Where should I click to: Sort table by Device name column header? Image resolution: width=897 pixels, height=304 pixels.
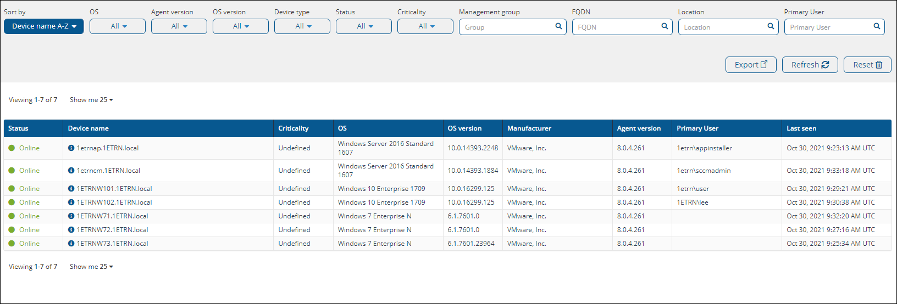pyautogui.click(x=88, y=128)
